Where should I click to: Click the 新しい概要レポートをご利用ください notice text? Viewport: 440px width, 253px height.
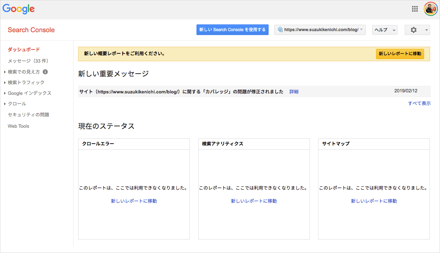click(x=124, y=54)
